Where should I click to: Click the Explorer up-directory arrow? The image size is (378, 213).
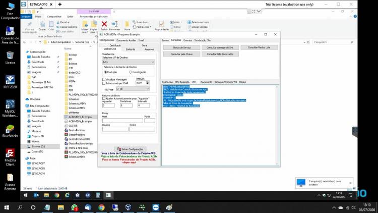pos(40,42)
